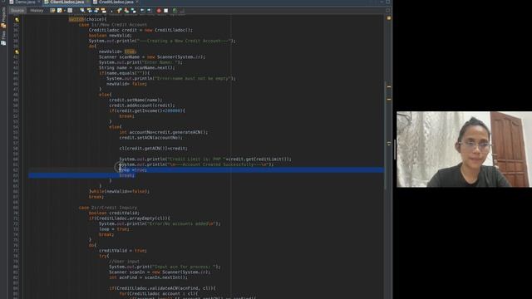
Task: Place cursor on 'case 1://New Credit Account'
Action: pyautogui.click(x=113, y=25)
